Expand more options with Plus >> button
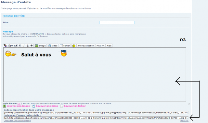The width and height of the screenshot is (208, 123). 100,46
